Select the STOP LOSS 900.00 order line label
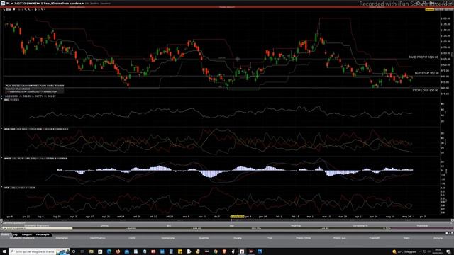454x255 pixels. [x=425, y=91]
